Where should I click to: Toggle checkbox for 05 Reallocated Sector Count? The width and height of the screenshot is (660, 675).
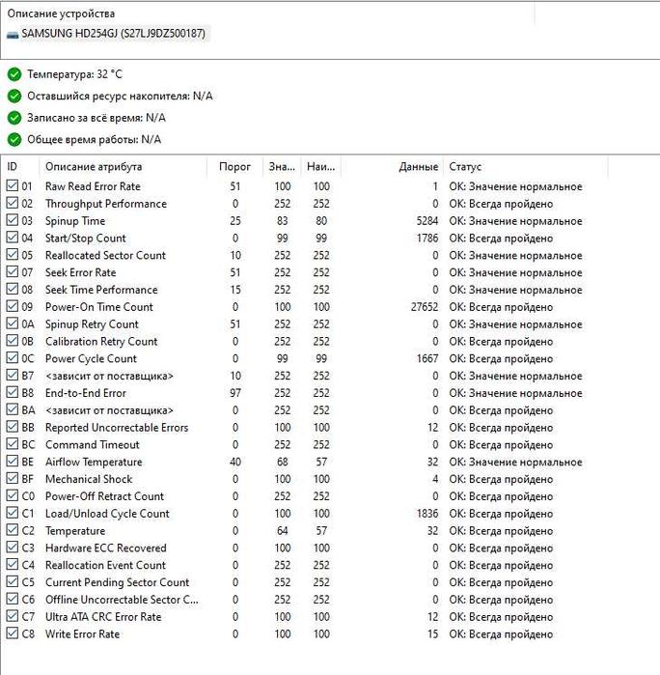coord(13,254)
